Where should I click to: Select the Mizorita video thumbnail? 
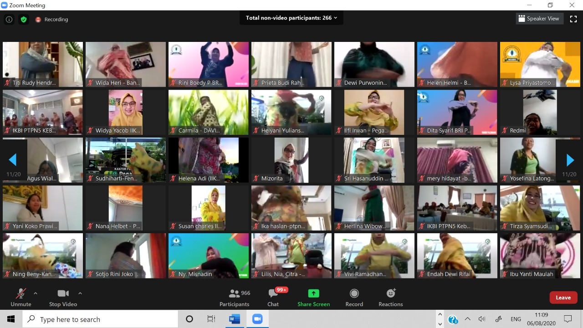tap(291, 160)
